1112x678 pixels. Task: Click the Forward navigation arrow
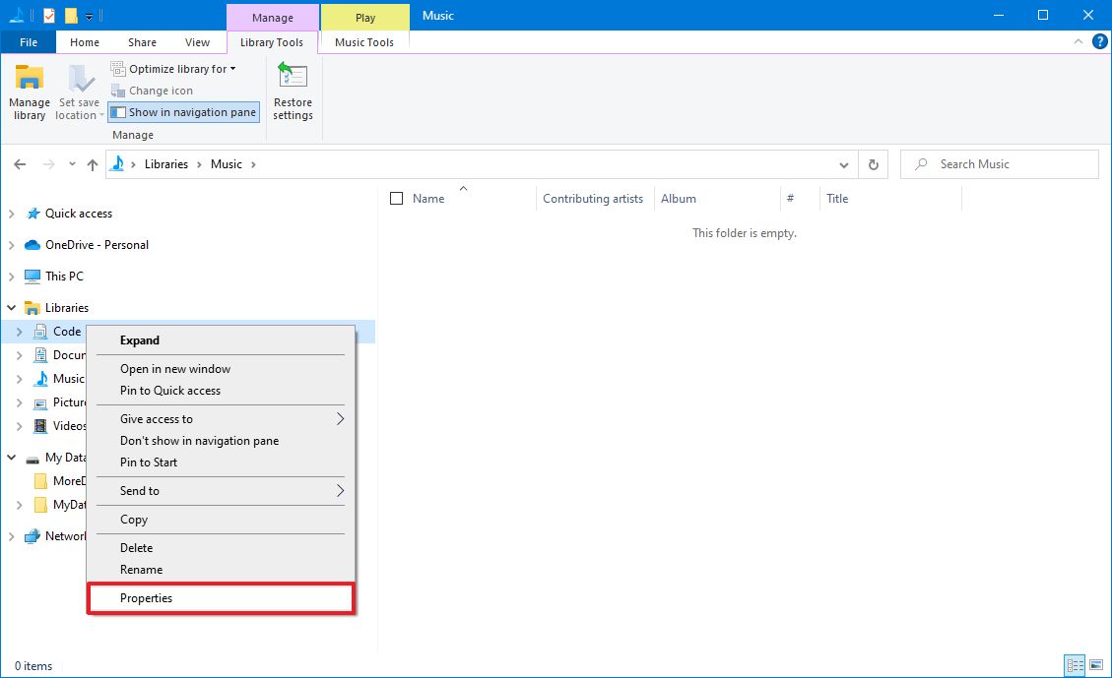[x=49, y=164]
